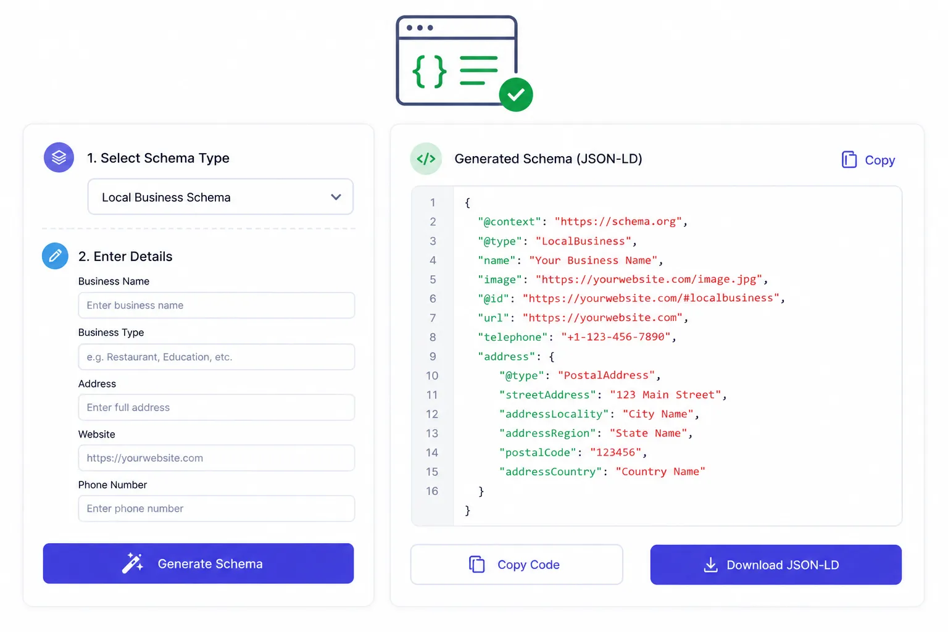This screenshot has width=948, height=632.
Task: Click the "url" line in the code
Action: [583, 318]
